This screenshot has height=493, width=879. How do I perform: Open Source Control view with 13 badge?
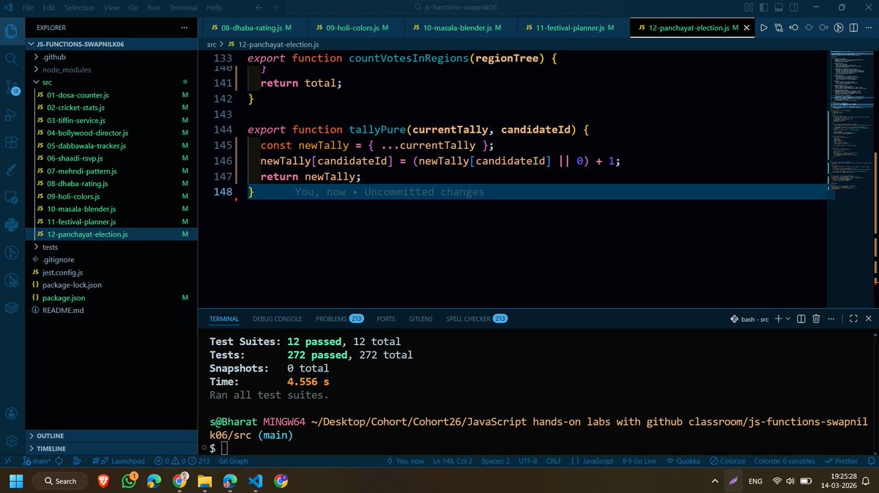pos(11,87)
